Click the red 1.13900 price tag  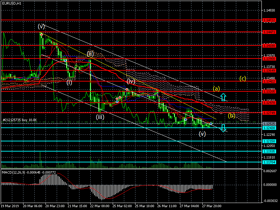tap(269, 59)
